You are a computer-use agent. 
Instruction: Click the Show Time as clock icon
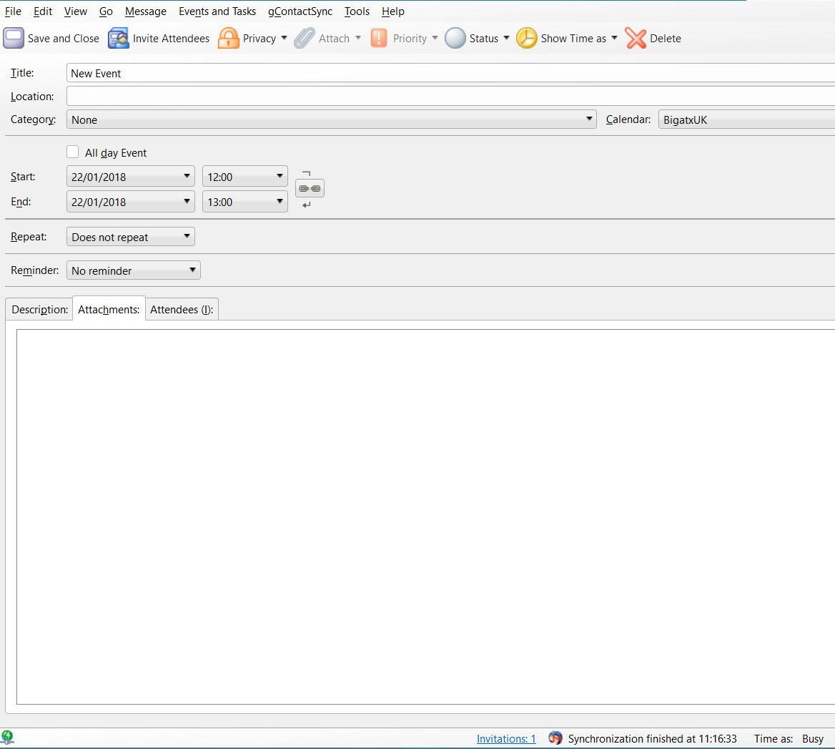click(527, 39)
